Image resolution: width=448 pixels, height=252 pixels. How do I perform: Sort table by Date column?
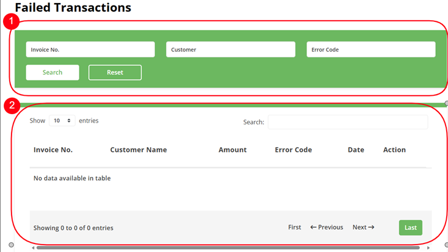[x=356, y=149]
